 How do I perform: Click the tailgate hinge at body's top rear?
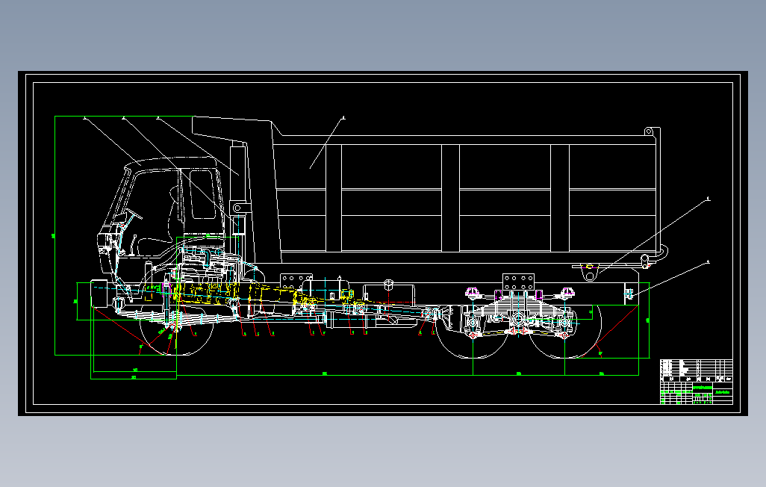click(x=649, y=131)
